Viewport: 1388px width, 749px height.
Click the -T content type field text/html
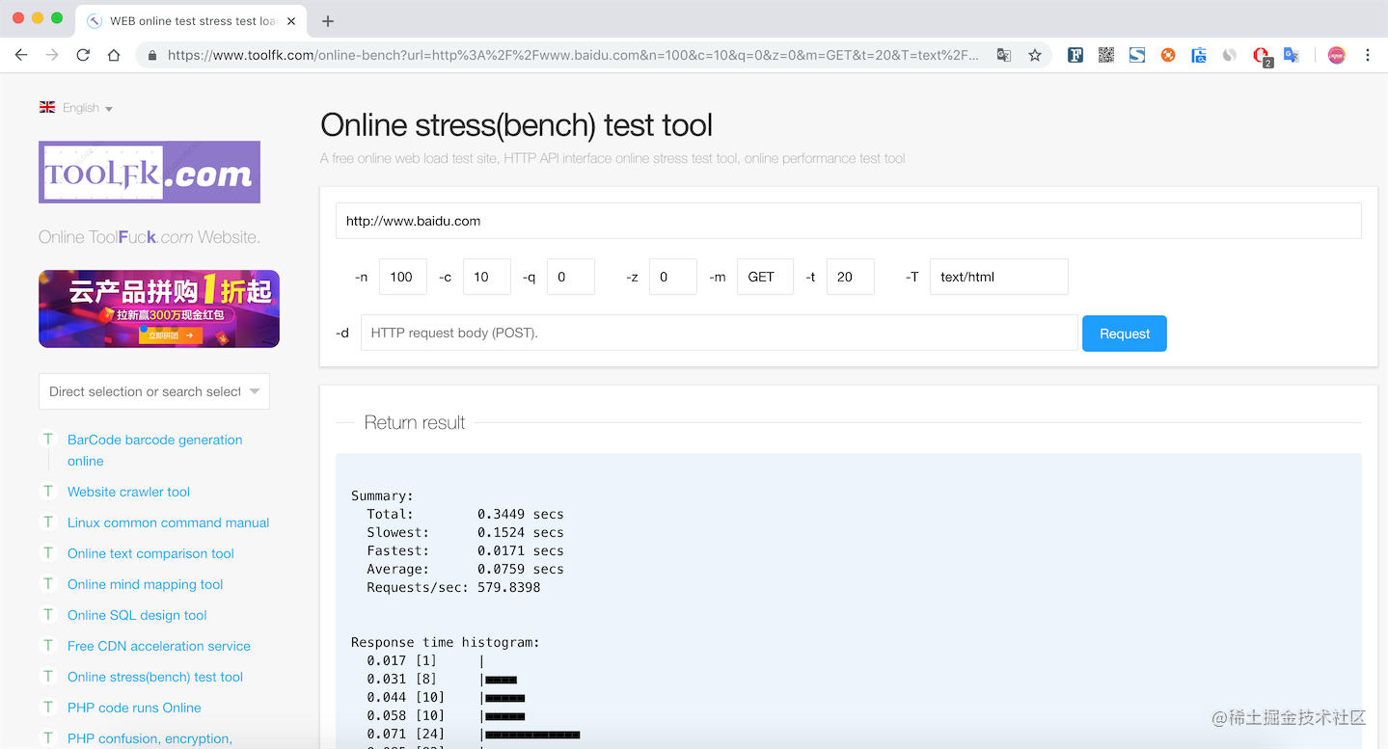pos(999,277)
